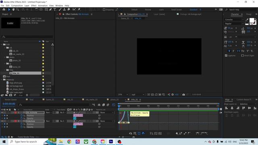Click the Easy Ease keyframe icon
Viewport: 258px width, 145px height.
pos(197,133)
